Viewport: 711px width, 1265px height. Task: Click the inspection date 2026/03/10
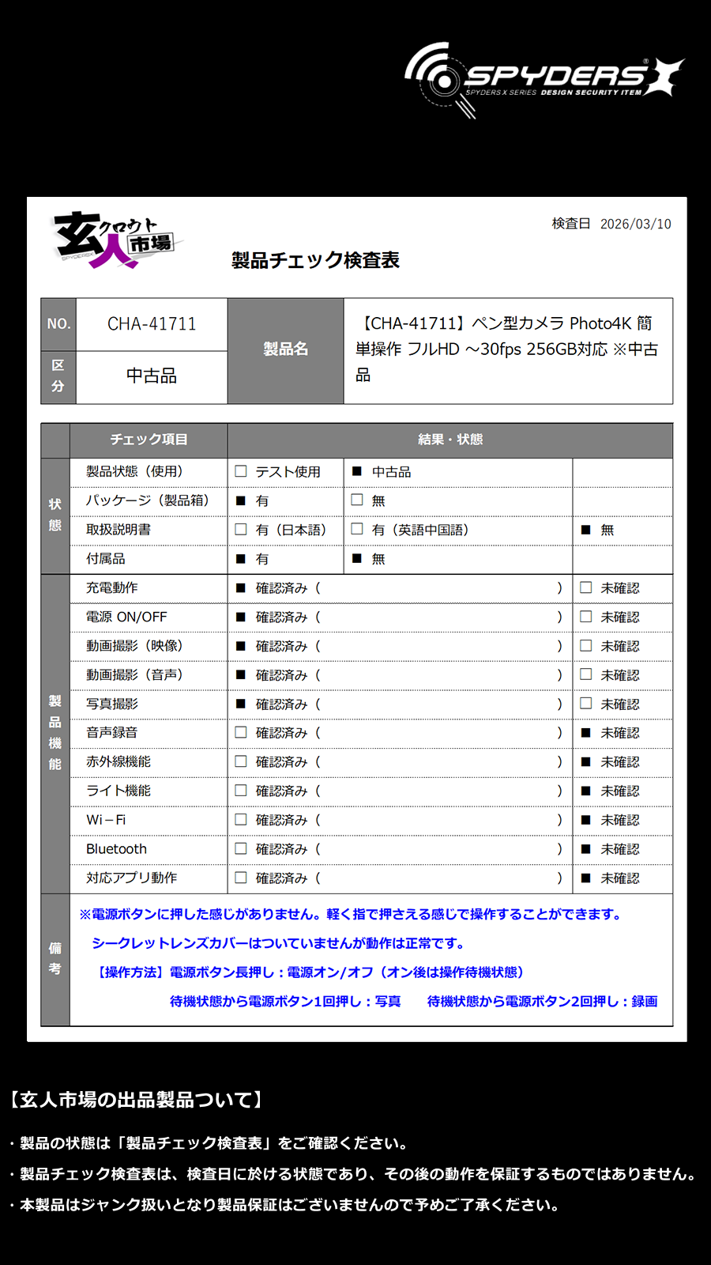click(635, 224)
